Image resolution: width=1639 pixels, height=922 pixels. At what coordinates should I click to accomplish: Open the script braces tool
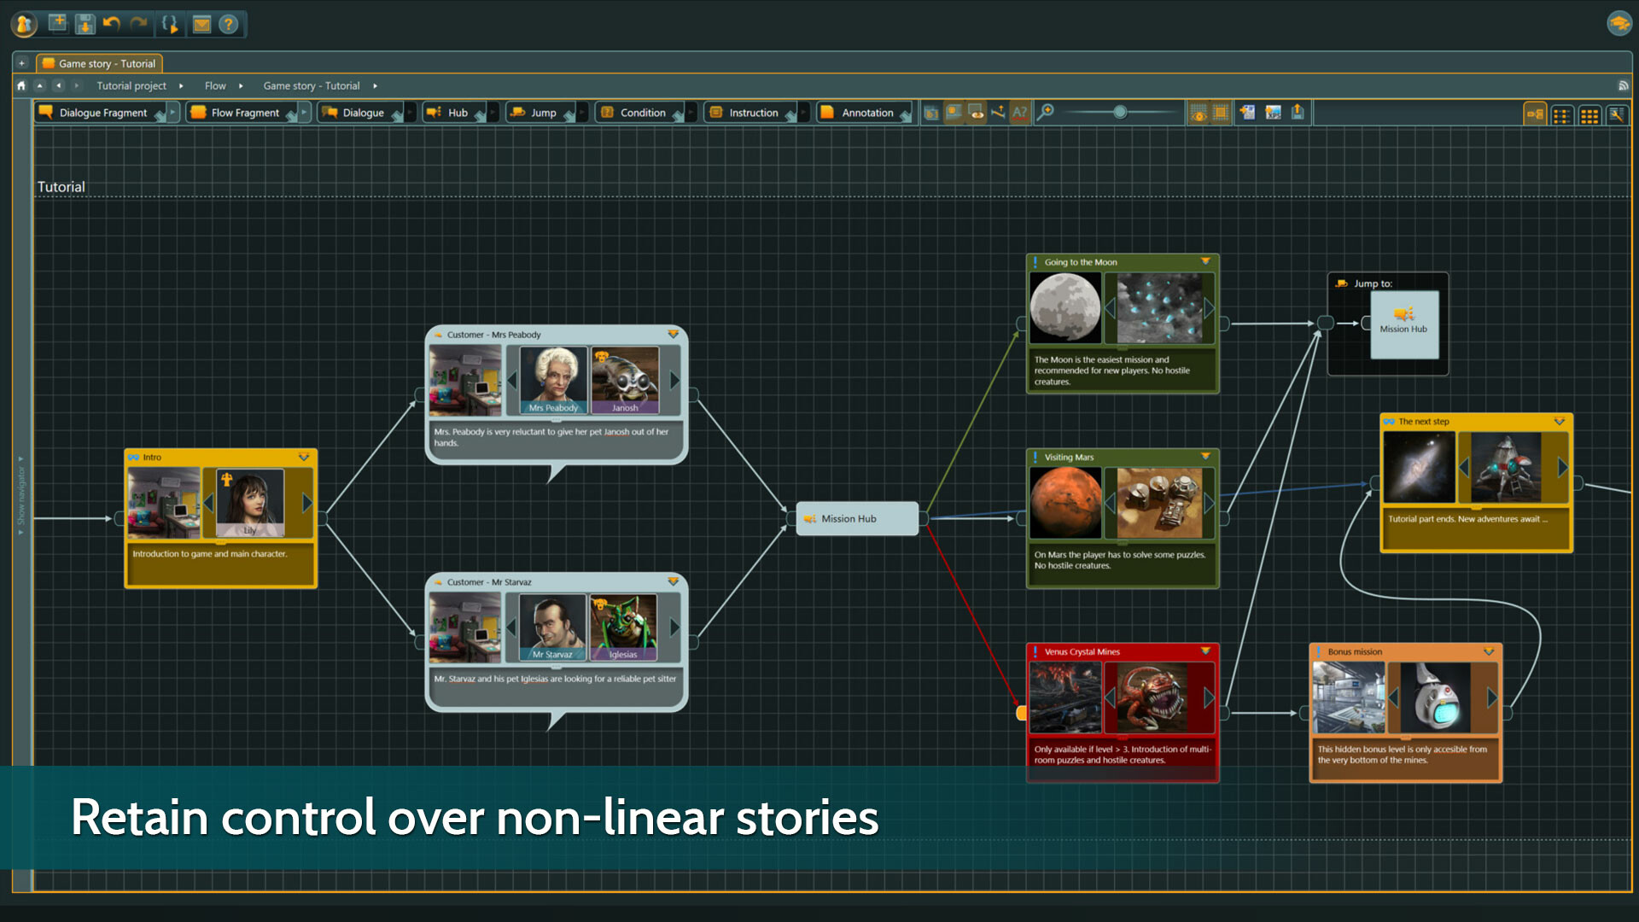(x=170, y=23)
